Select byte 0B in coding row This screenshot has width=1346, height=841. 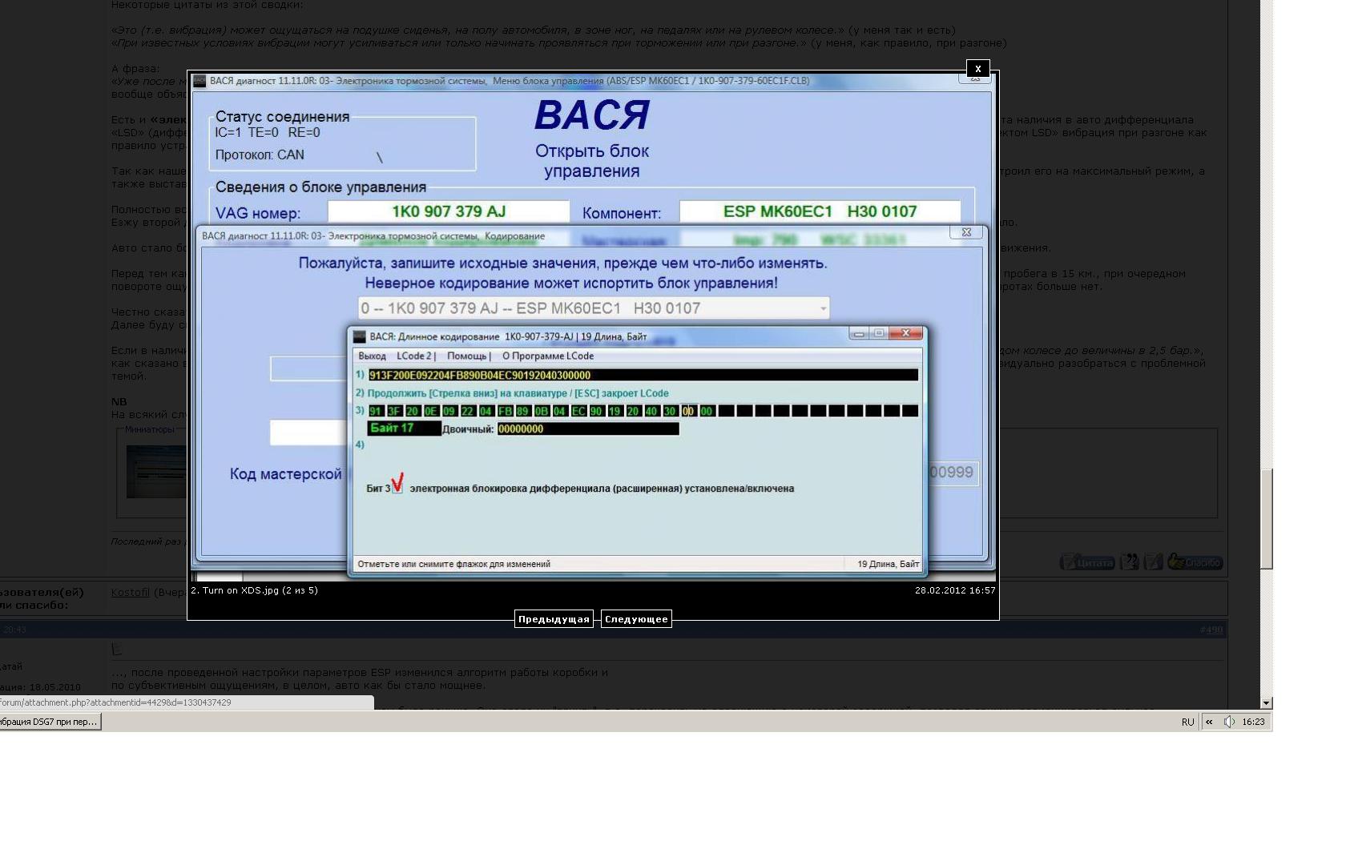tap(541, 411)
